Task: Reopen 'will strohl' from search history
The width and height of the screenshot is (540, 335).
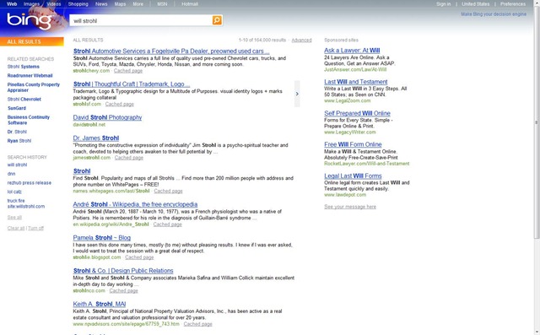Action: click(17, 165)
